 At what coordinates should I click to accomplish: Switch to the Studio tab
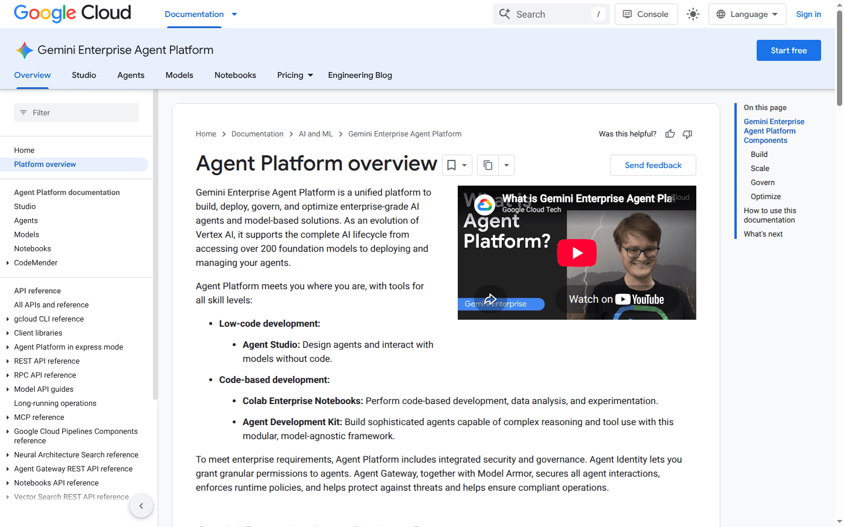pyautogui.click(x=84, y=75)
